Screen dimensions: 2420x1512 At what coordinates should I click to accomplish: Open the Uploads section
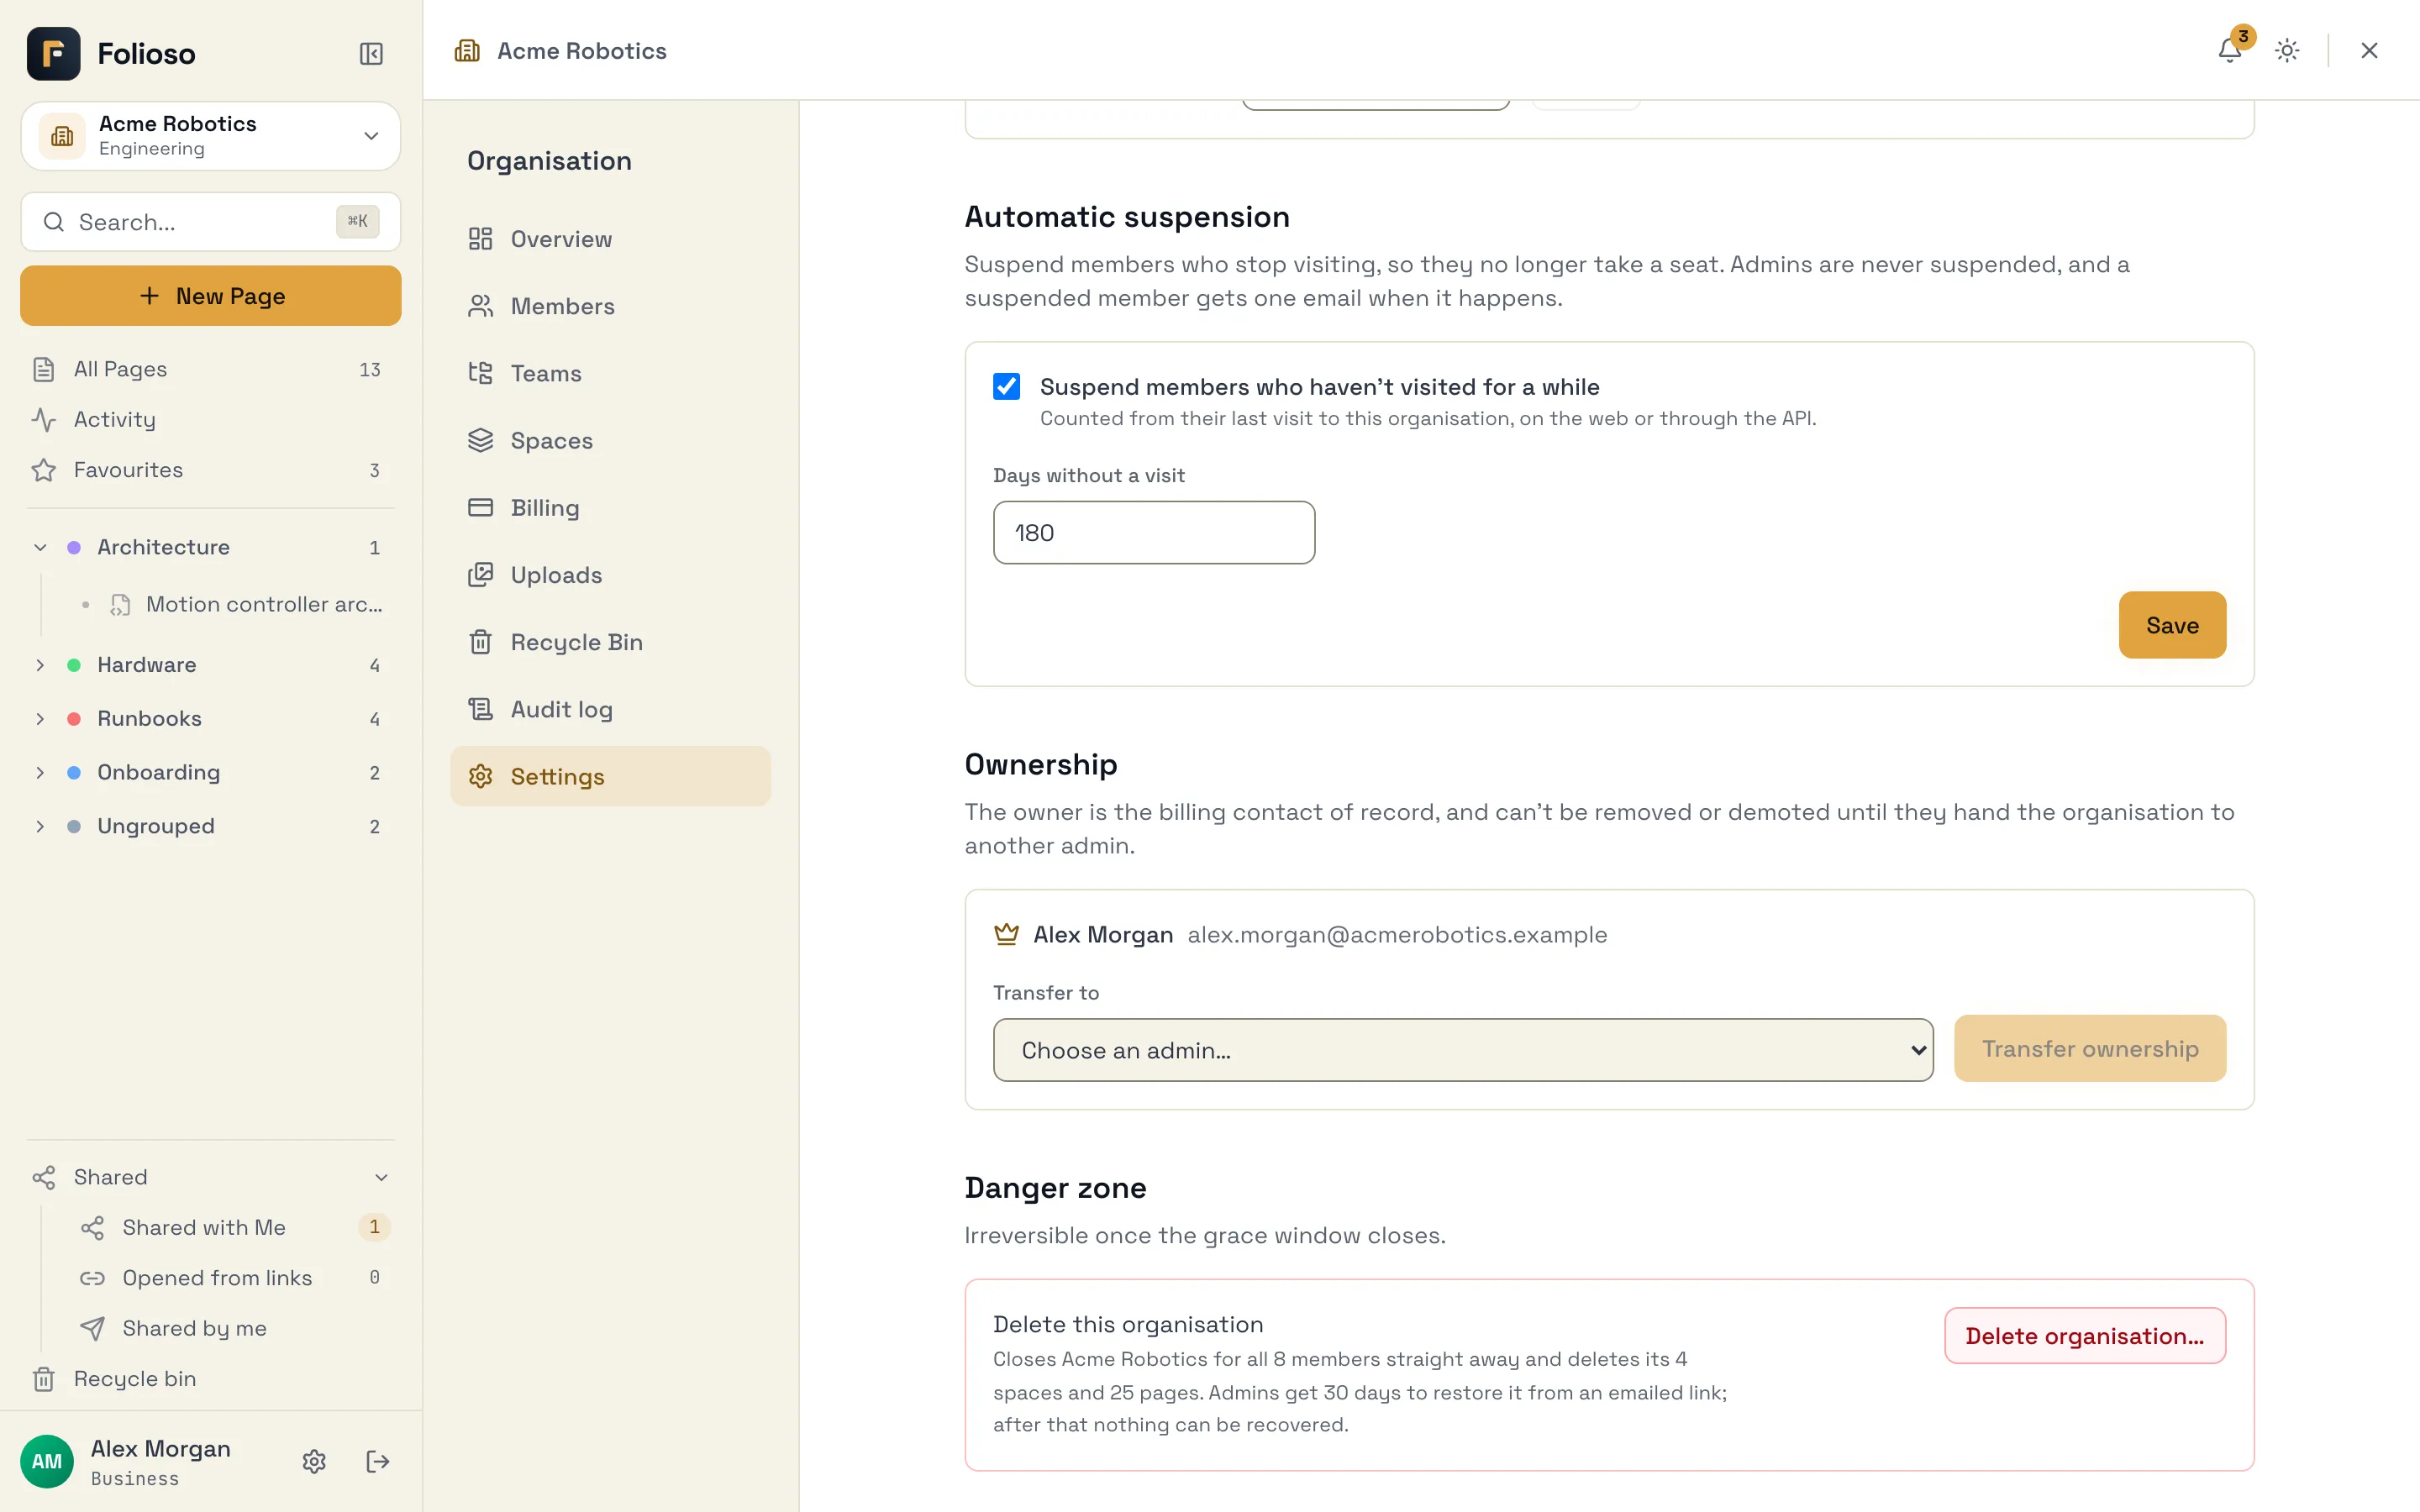tap(610, 575)
